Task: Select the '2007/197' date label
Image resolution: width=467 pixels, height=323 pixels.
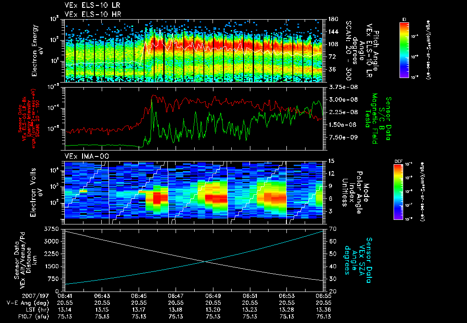Action: tap(36, 296)
